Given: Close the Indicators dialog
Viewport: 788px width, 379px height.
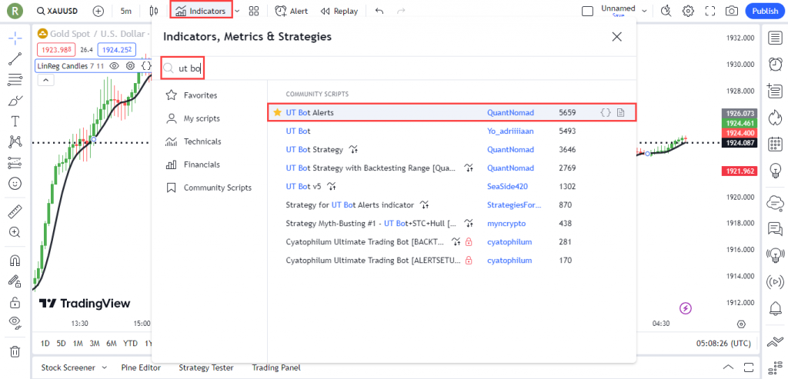Looking at the screenshot, I should (616, 37).
